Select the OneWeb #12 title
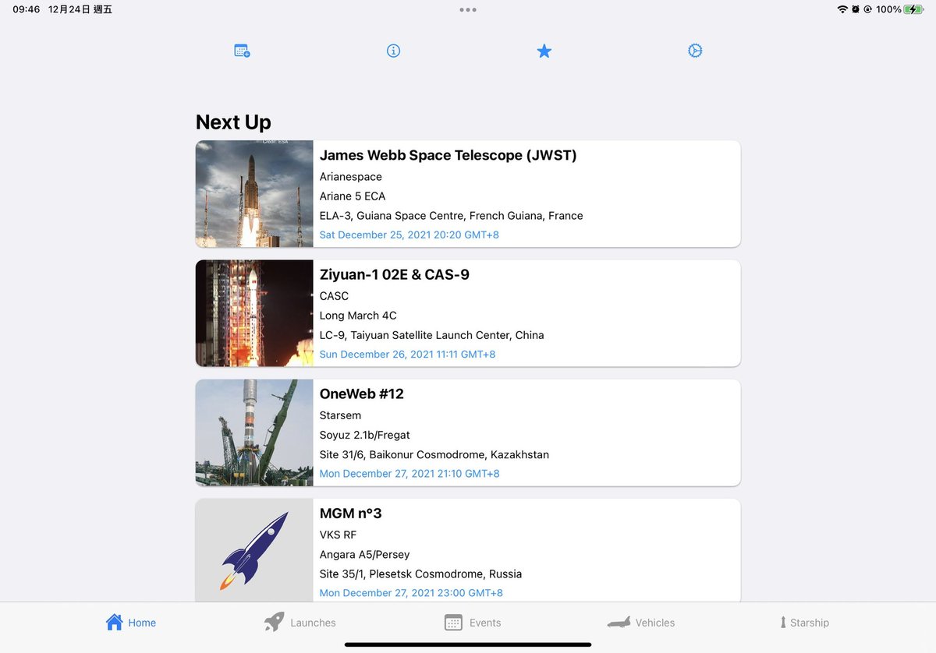This screenshot has width=936, height=653. (362, 394)
